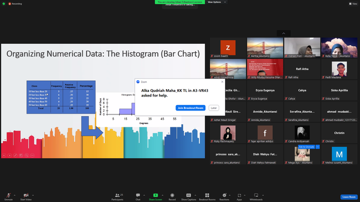This screenshot has width=360, height=202.
Task: Toggle Show Captions CC icon
Action: pos(188,195)
